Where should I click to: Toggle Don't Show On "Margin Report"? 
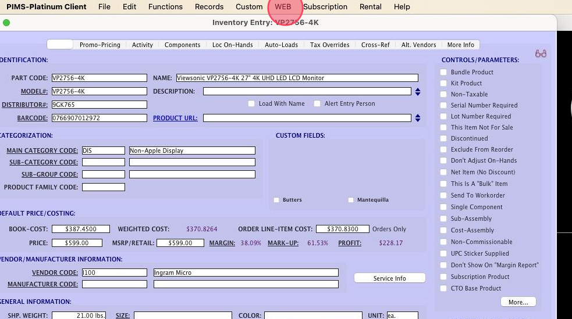[x=443, y=265]
